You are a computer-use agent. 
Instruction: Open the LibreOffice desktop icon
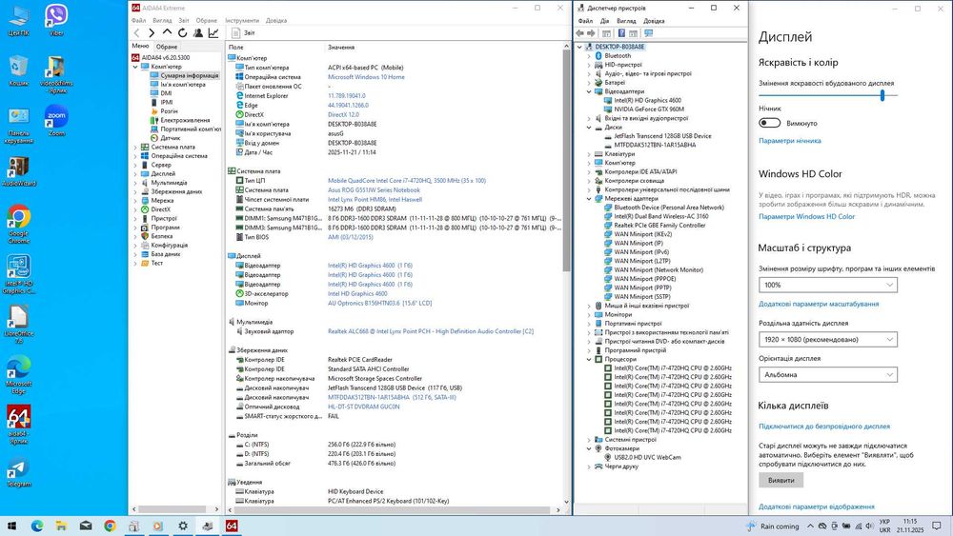[18, 325]
